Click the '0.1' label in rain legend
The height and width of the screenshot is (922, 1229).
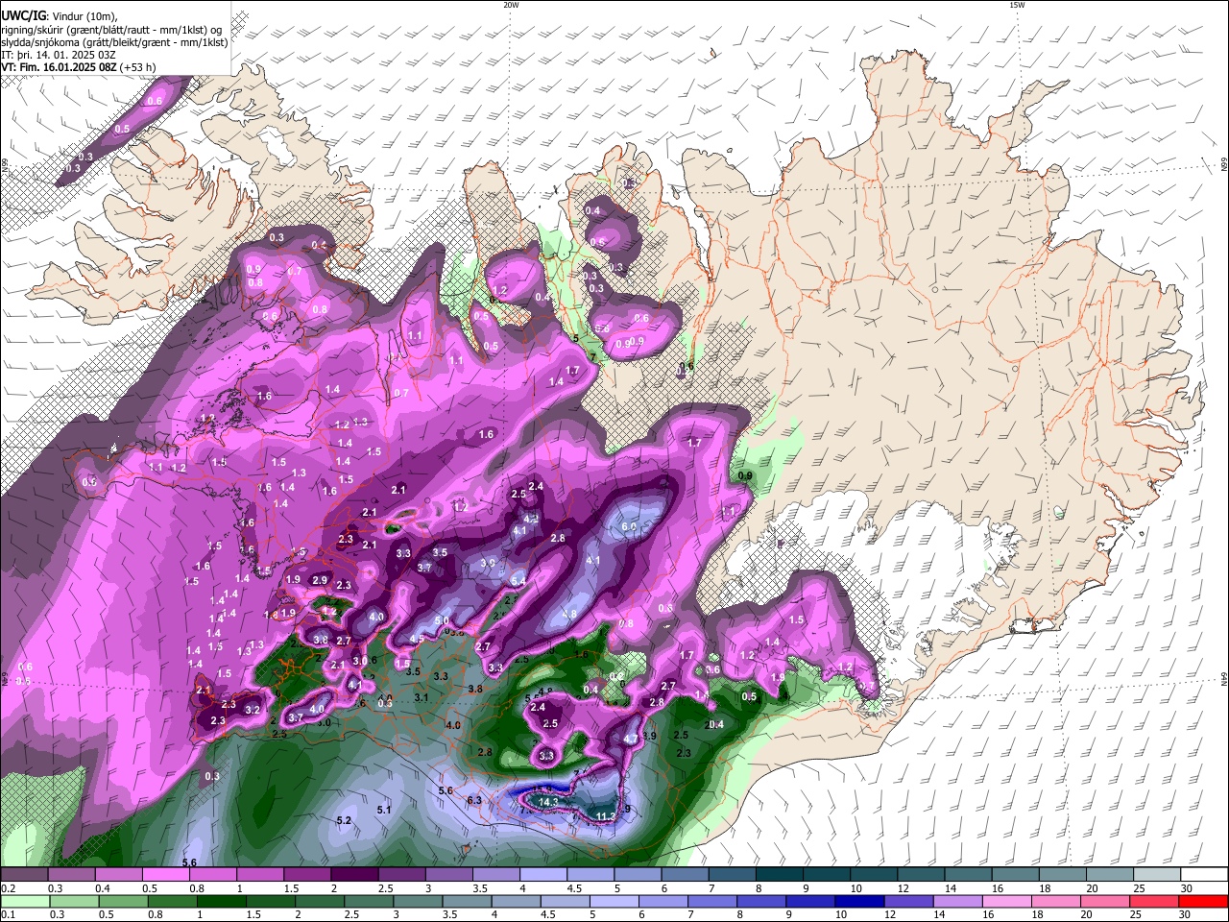tap(9, 915)
